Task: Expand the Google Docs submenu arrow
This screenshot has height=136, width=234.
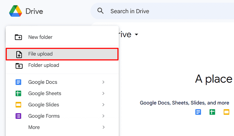Action: [x=103, y=82]
